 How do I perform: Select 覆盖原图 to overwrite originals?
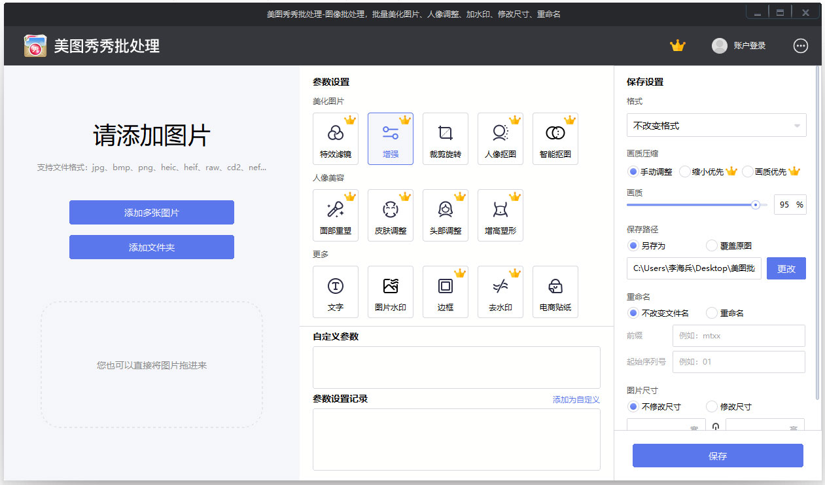pos(712,245)
